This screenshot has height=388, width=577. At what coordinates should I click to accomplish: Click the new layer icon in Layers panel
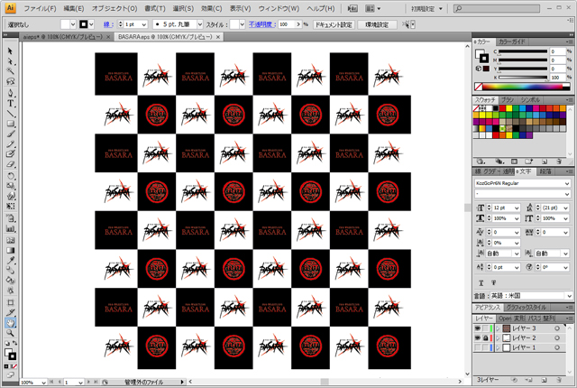pyautogui.click(x=545, y=380)
